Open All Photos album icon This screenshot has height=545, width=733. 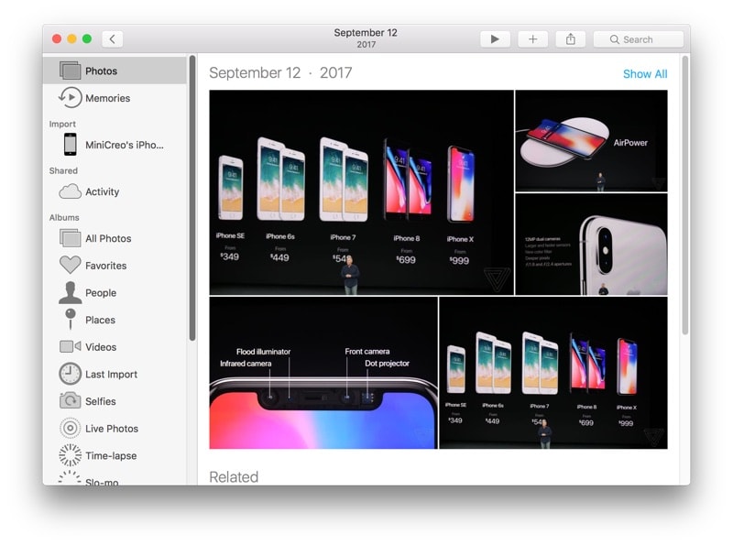click(x=71, y=238)
